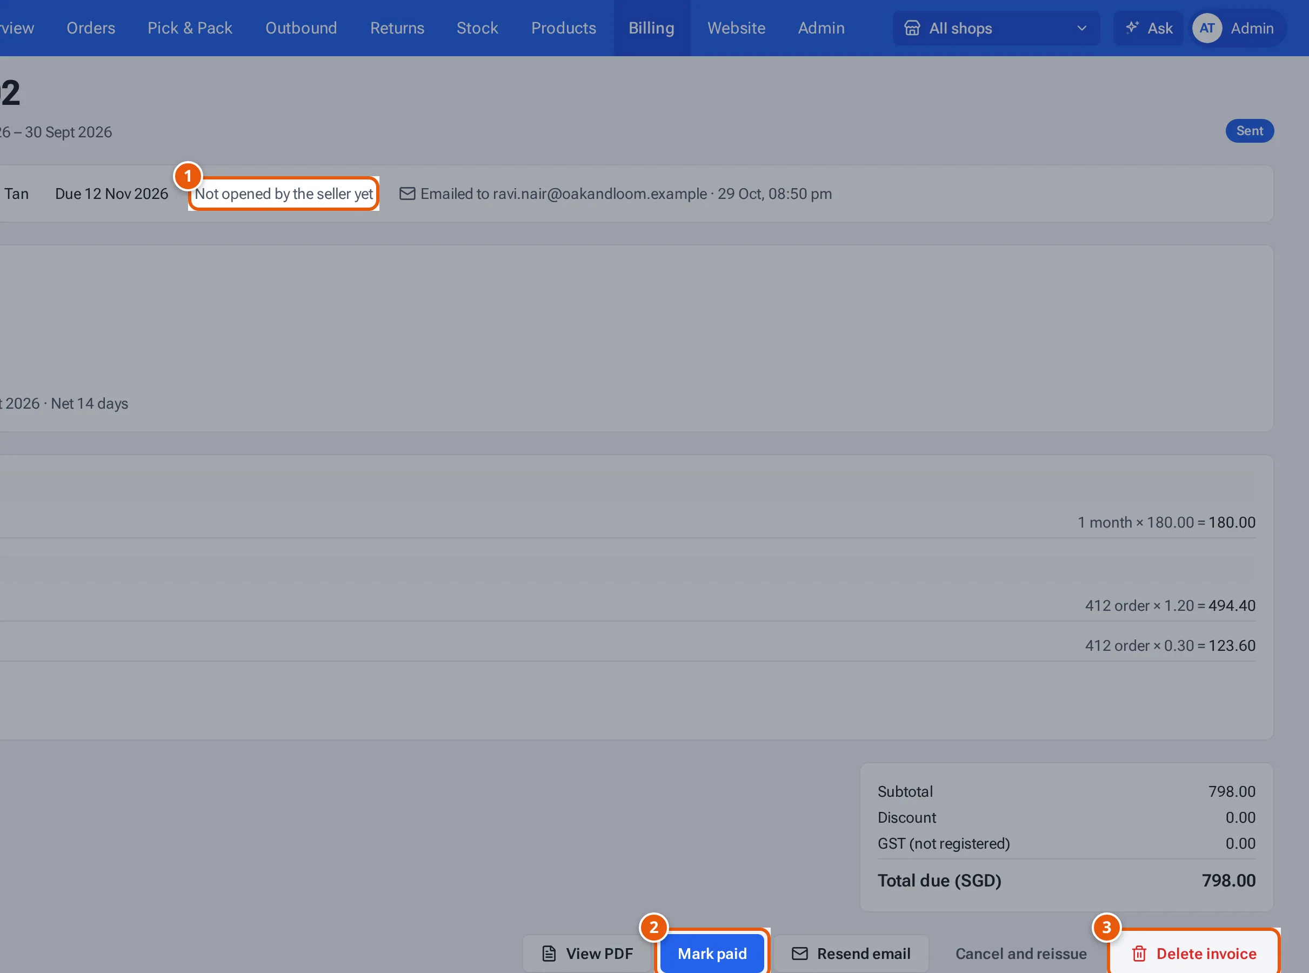Open the Orders menu item
The image size is (1309, 973).
[91, 28]
